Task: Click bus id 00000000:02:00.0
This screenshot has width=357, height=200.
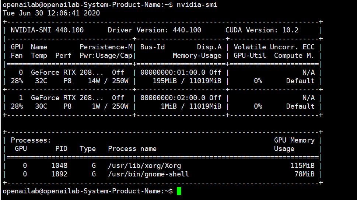Action: tap(173, 98)
